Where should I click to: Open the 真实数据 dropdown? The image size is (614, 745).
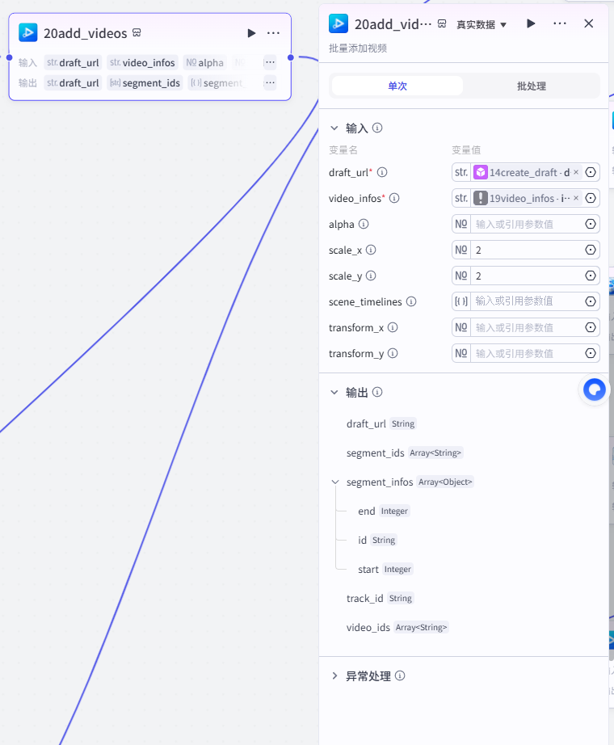(482, 24)
